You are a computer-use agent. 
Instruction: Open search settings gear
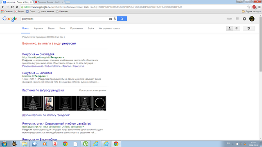coord(248,28)
